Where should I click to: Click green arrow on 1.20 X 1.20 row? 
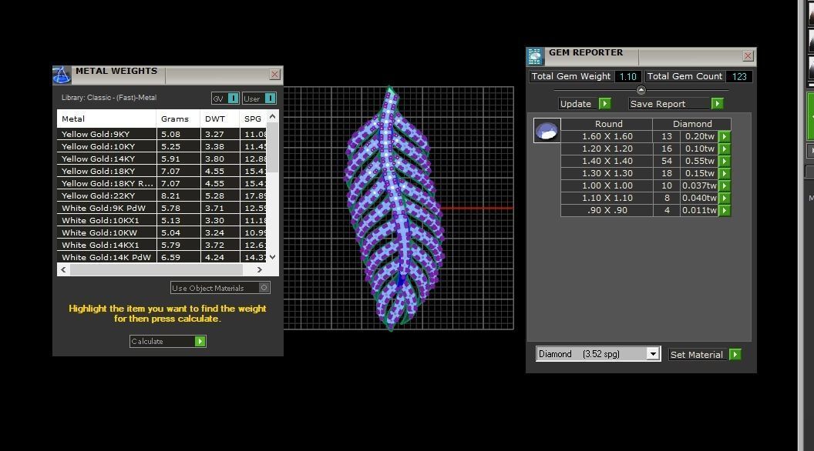pos(725,149)
